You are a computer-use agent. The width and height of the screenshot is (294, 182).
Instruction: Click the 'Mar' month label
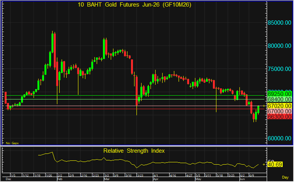pyautogui.click(x=107, y=179)
